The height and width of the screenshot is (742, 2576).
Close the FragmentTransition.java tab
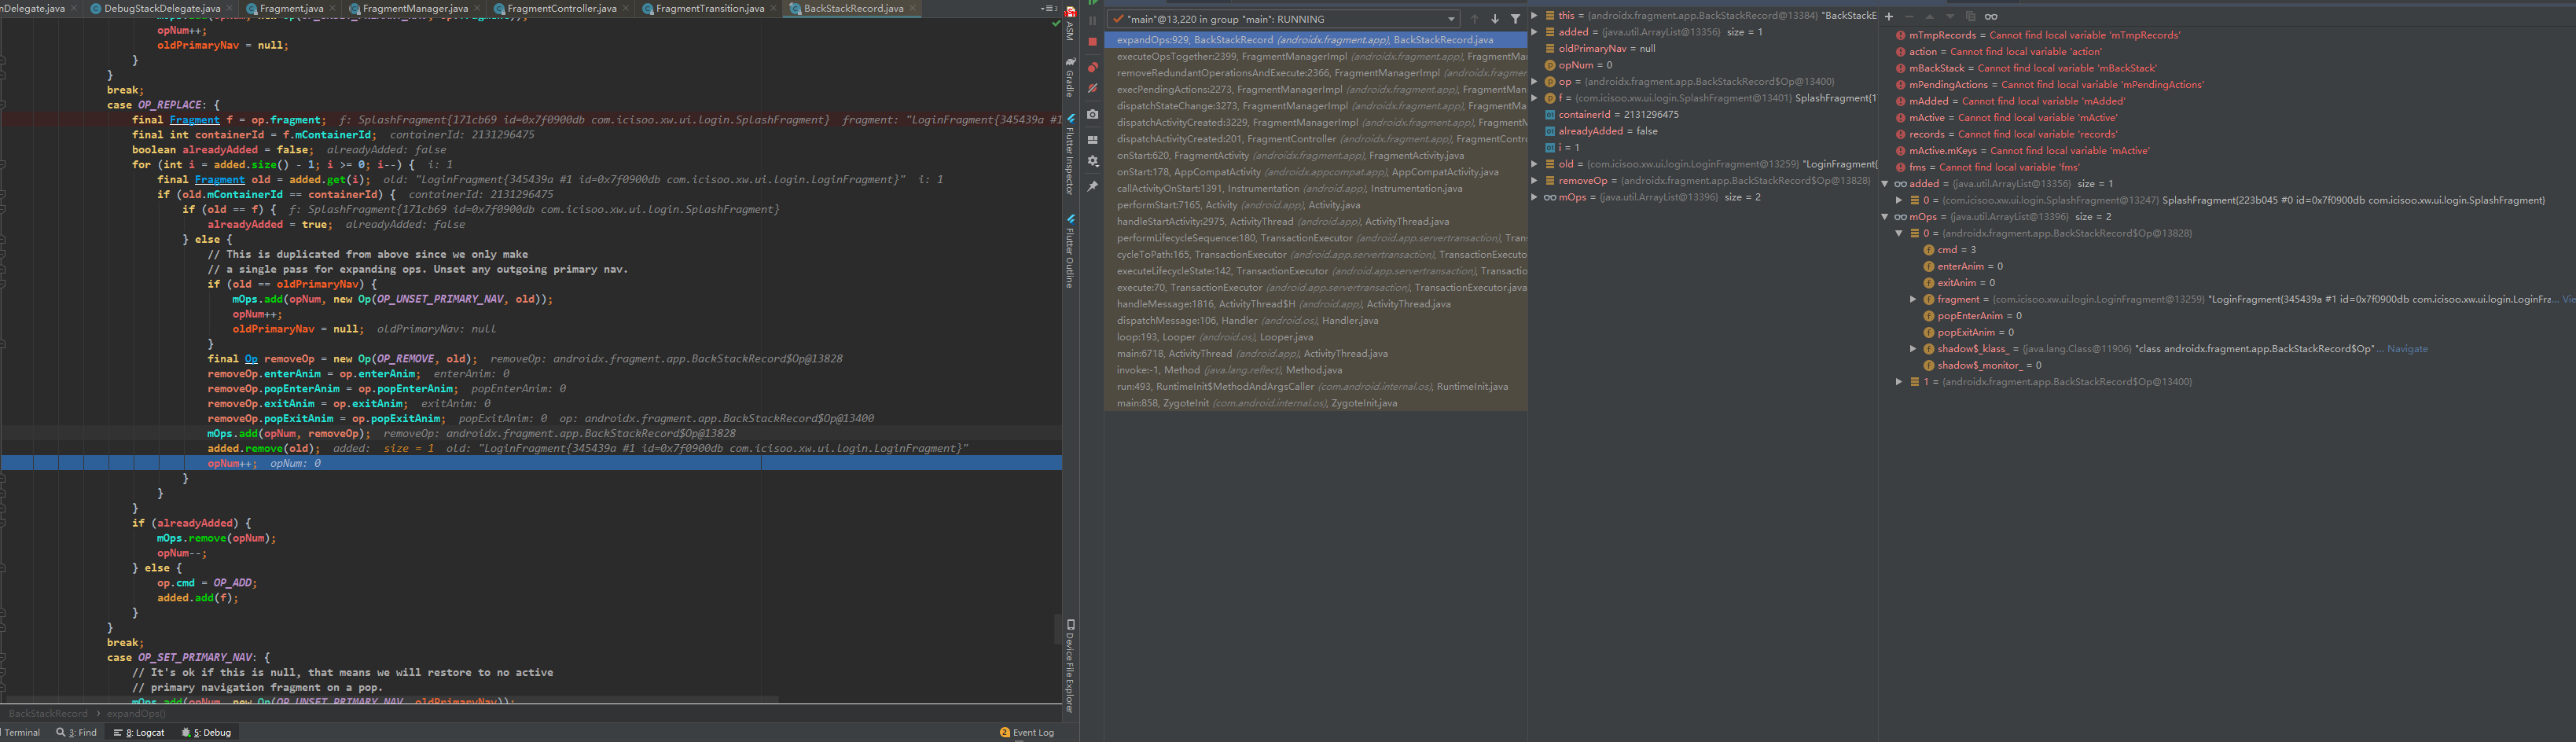(774, 8)
